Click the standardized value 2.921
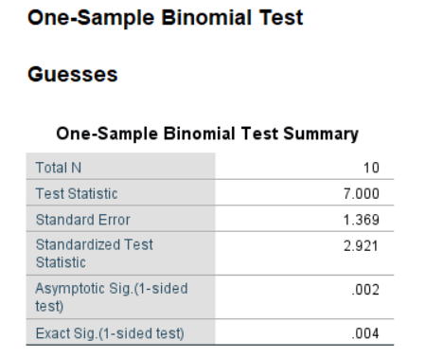Viewport: 425px width, 358px height. (361, 246)
